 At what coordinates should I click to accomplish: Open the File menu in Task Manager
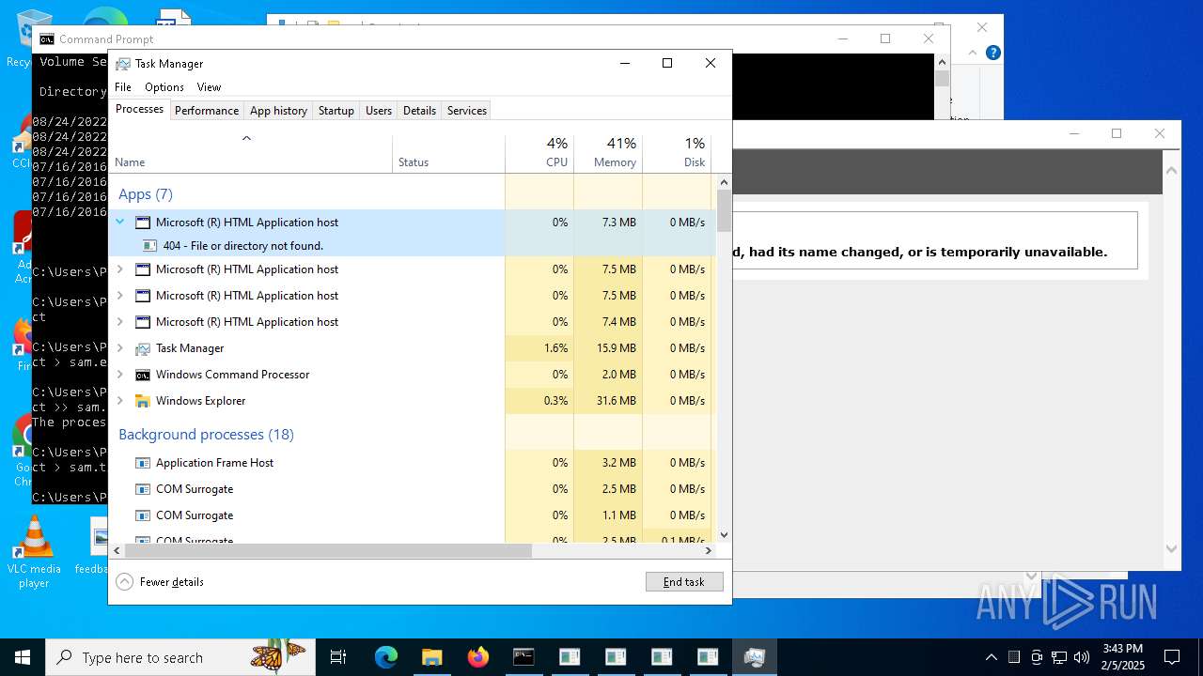123,87
